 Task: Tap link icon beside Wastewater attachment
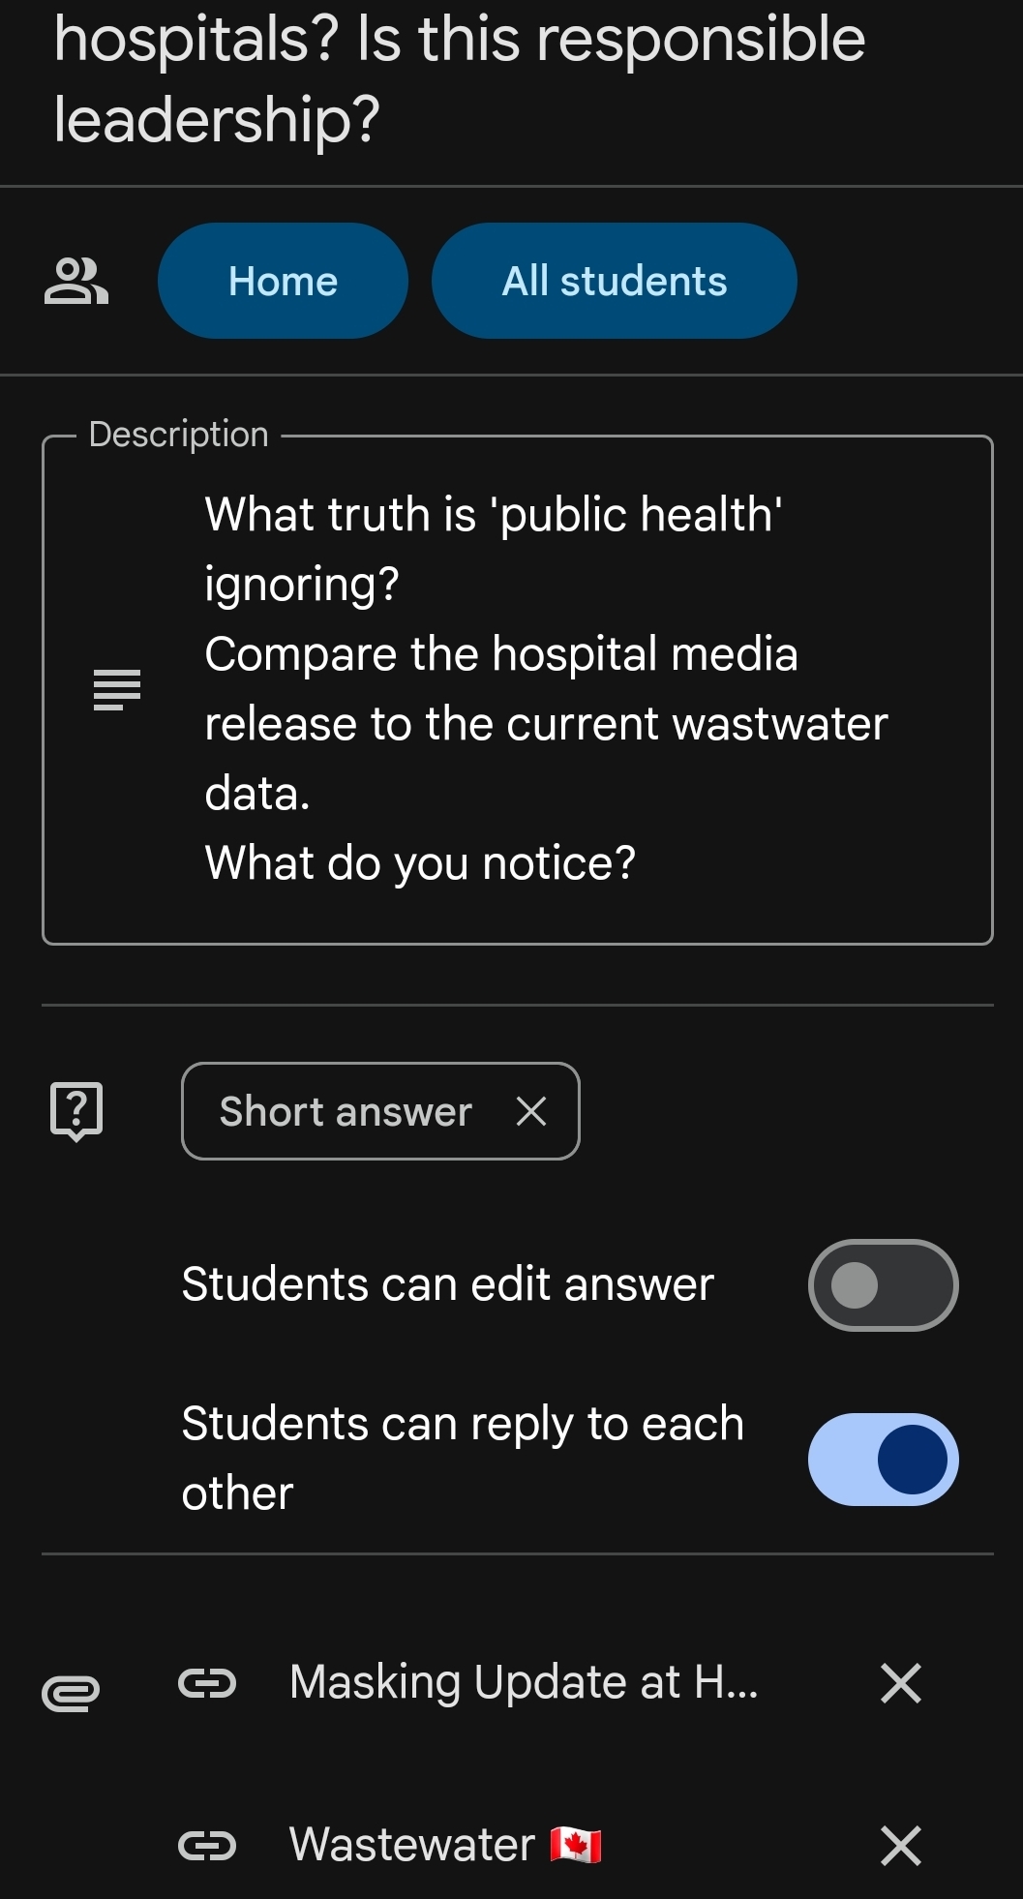click(x=207, y=1846)
